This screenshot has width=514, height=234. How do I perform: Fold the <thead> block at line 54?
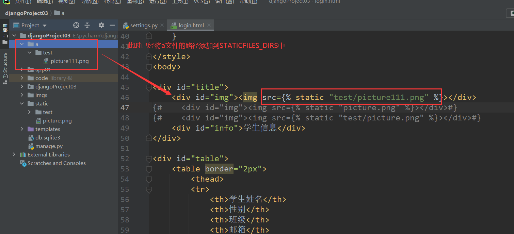[x=149, y=179]
